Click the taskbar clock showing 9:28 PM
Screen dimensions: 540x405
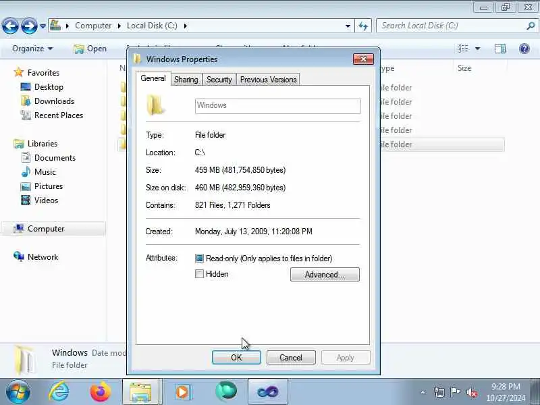coord(506,392)
